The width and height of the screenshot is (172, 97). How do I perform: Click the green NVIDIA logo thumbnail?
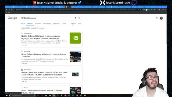(x=75, y=38)
